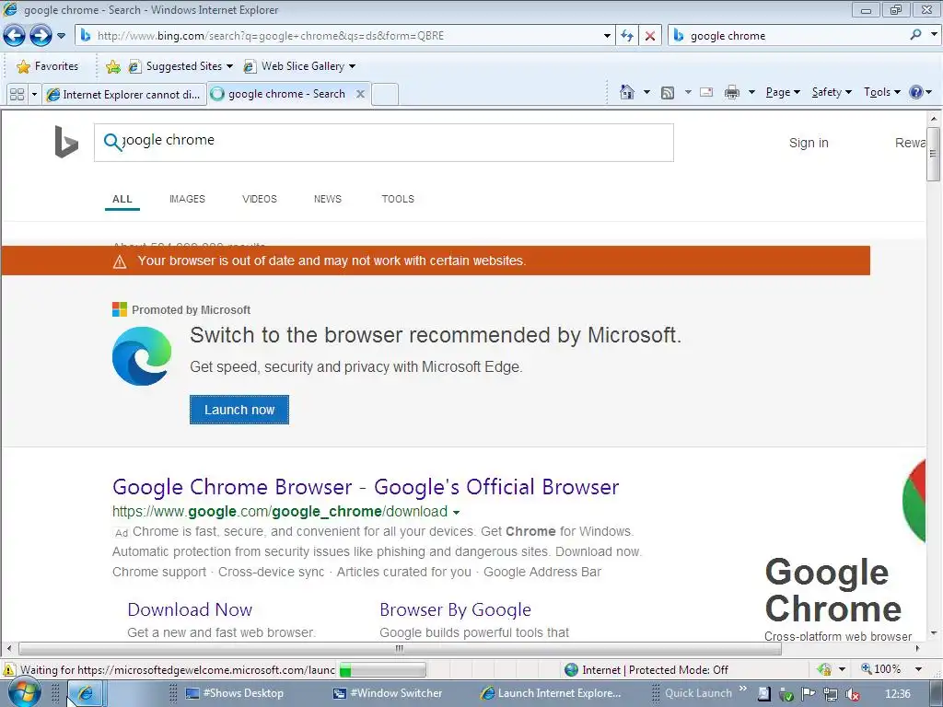943x707 pixels.
Task: Click the horizontal scrollbar thumb
Action: (x=400, y=649)
